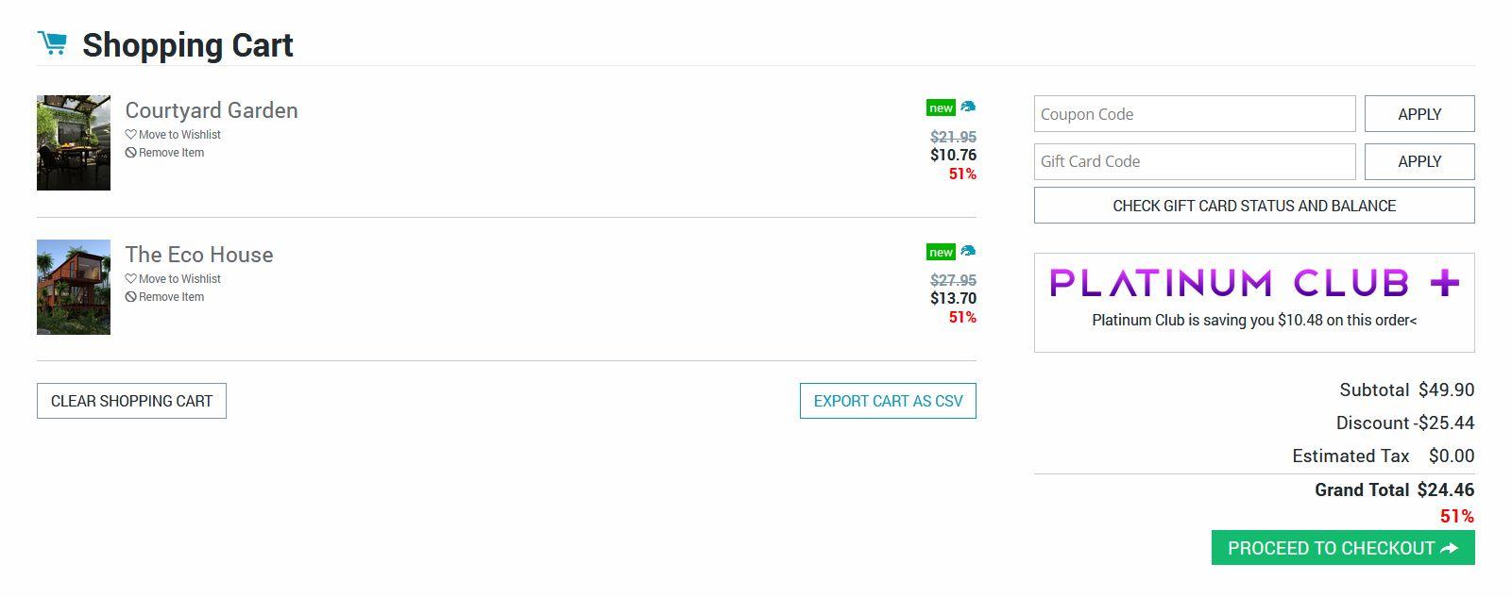The width and height of the screenshot is (1512, 597).
Task: Open the Courtyard Garden title link
Action: coord(212,110)
